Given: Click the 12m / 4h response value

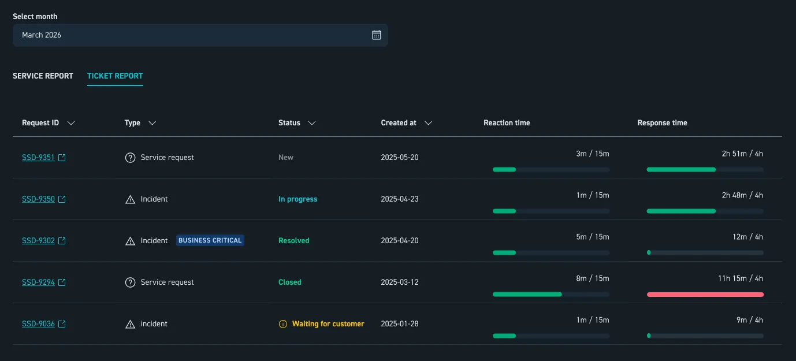Looking at the screenshot, I should tap(747, 237).
